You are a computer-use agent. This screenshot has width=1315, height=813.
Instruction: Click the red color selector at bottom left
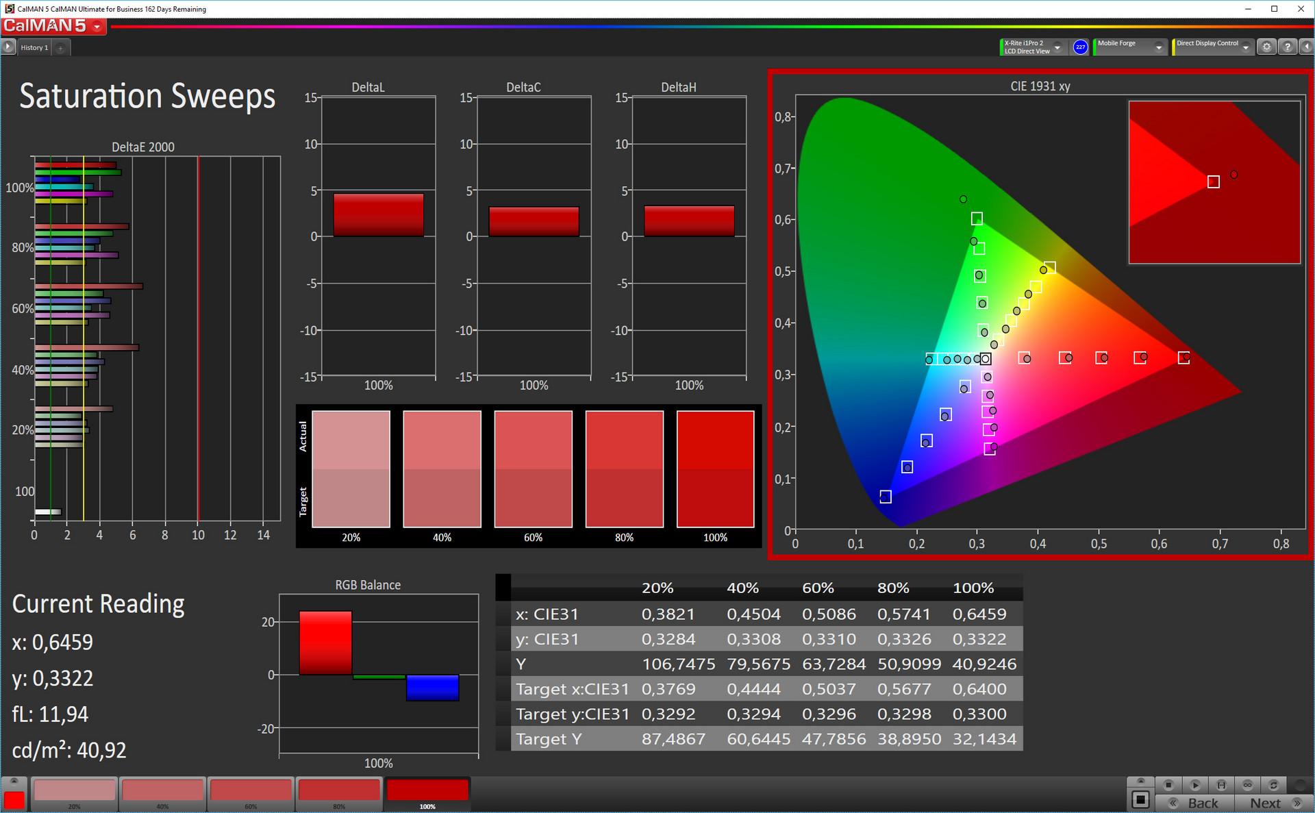pyautogui.click(x=14, y=800)
